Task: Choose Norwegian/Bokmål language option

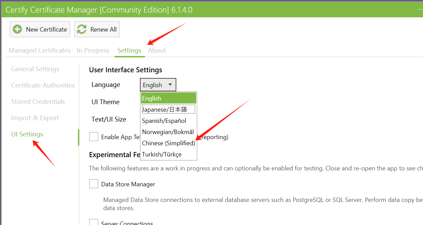Action: coord(168,132)
